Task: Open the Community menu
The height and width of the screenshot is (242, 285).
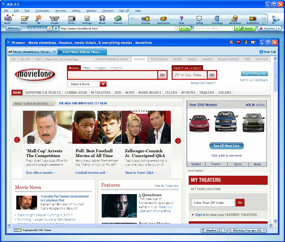Action: tap(42, 11)
